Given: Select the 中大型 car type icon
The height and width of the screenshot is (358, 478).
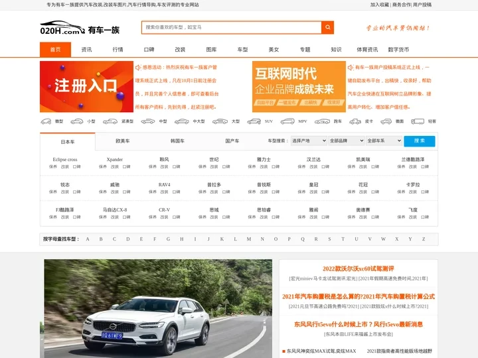Looking at the screenshot, I should (x=182, y=121).
